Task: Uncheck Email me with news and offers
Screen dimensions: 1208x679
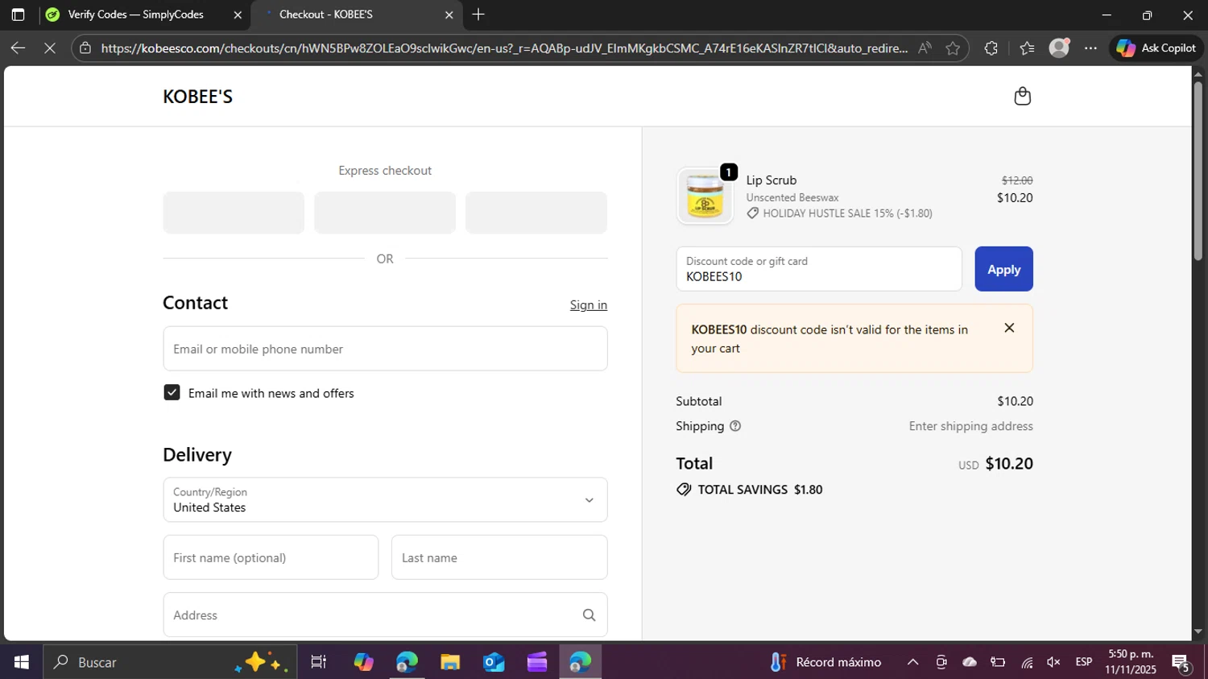Action: pos(172,392)
